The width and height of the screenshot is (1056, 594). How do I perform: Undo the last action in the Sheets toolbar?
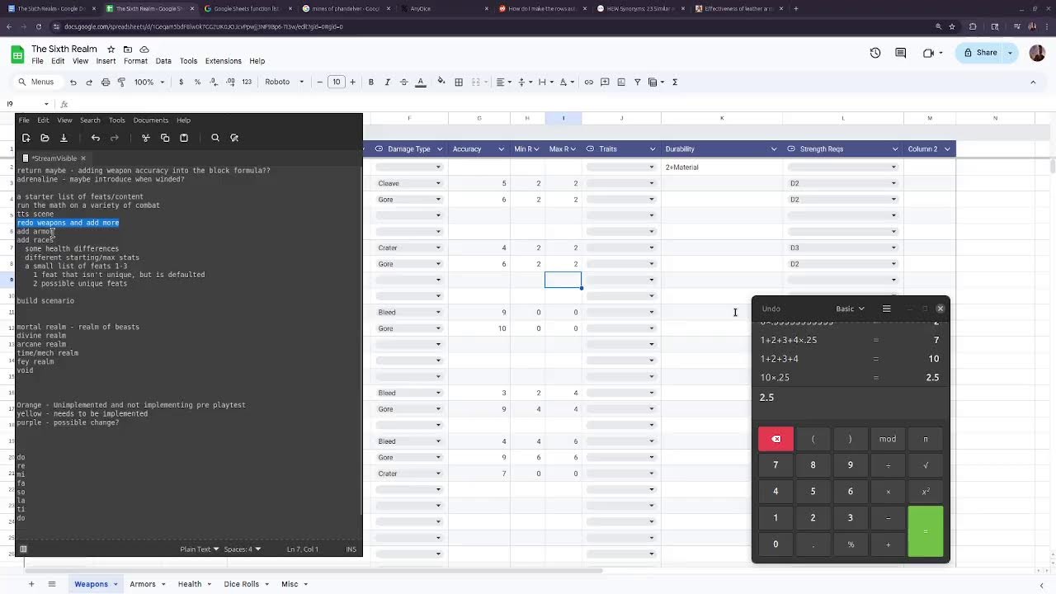point(73,82)
